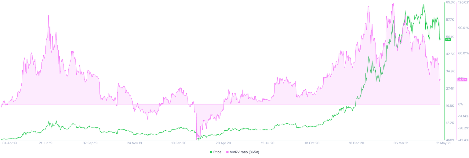This screenshot has width=469, height=158.
Task: Click the 4609 price axis minimum label
Action: click(x=449, y=140)
